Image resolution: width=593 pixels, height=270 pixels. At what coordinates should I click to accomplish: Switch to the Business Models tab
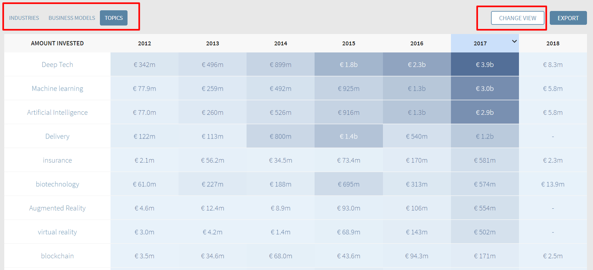(x=72, y=18)
